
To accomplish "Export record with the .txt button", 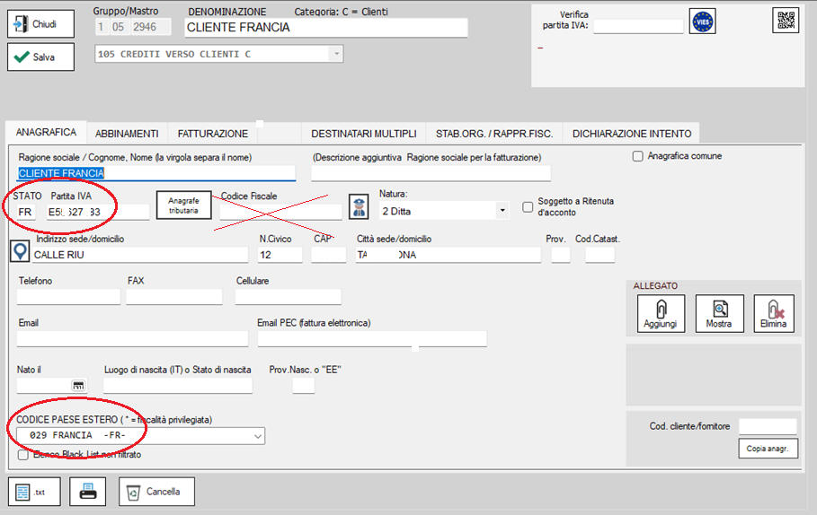I will click(x=31, y=491).
